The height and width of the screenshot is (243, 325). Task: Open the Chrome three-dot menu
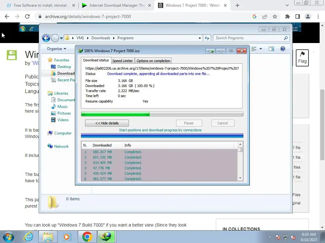pyautogui.click(x=318, y=16)
